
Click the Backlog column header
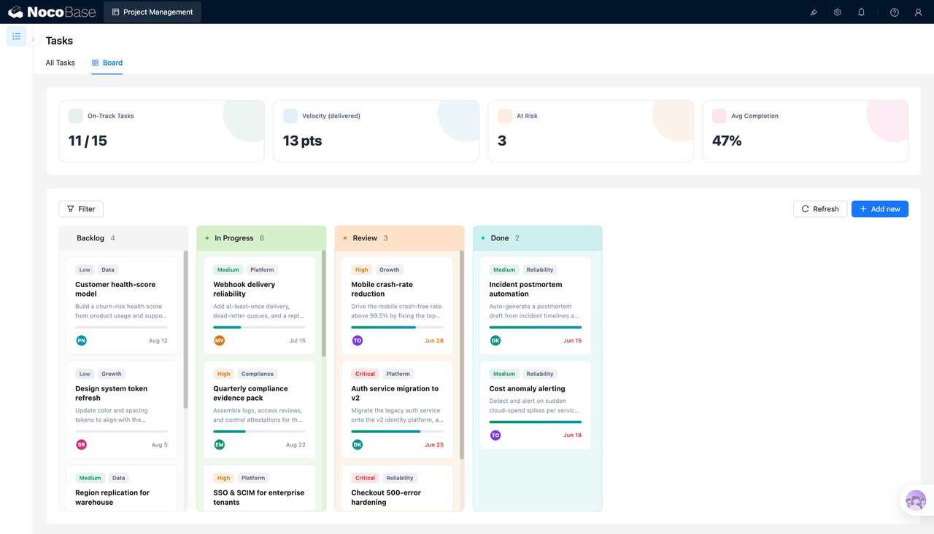pos(123,238)
